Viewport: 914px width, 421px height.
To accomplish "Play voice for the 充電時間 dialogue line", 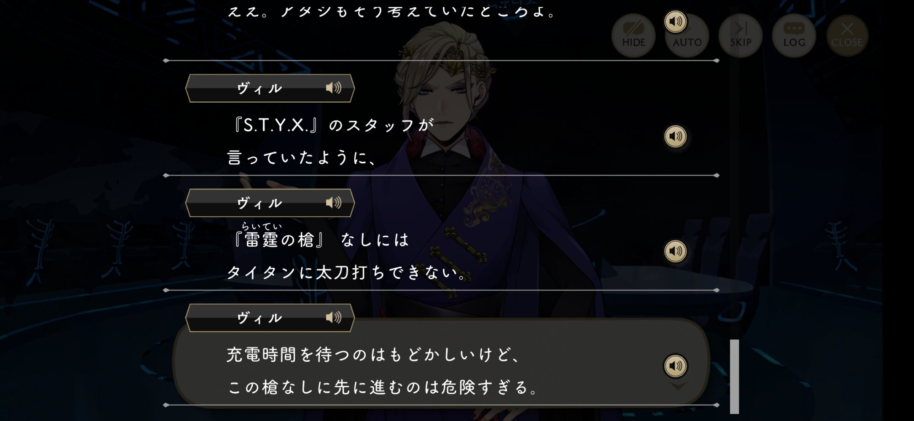I will click(x=675, y=365).
